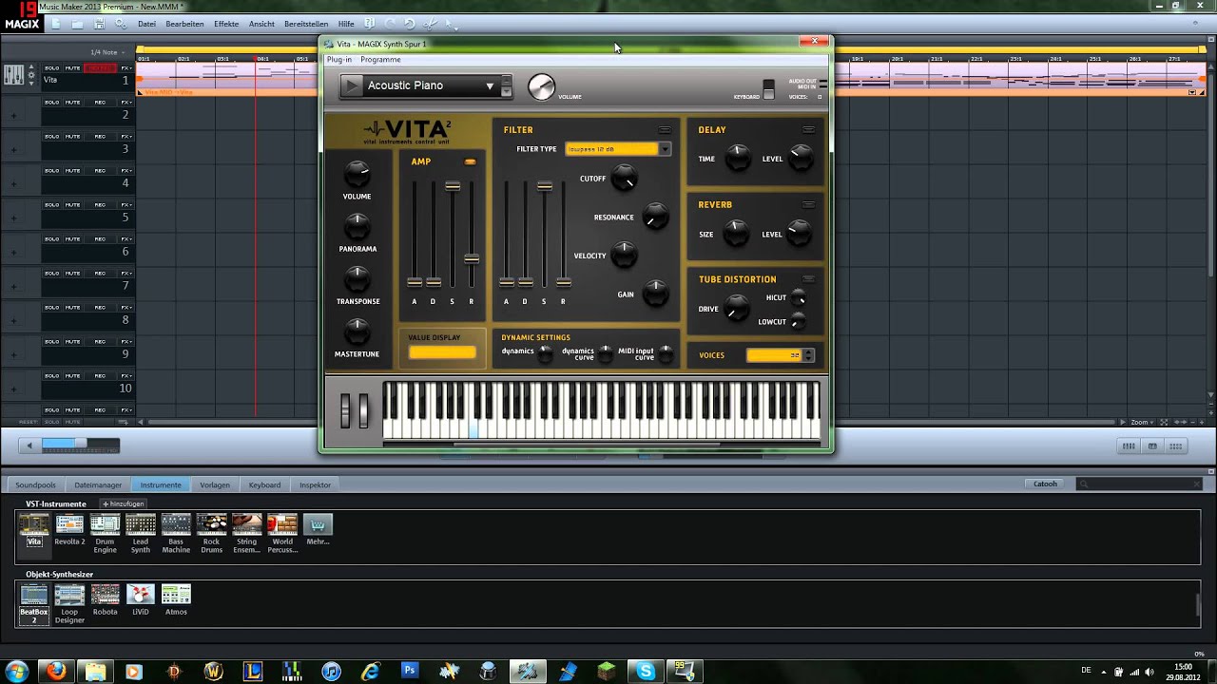Pick the Lead Synth instrument
Image resolution: width=1217 pixels, height=684 pixels.
click(x=140, y=524)
